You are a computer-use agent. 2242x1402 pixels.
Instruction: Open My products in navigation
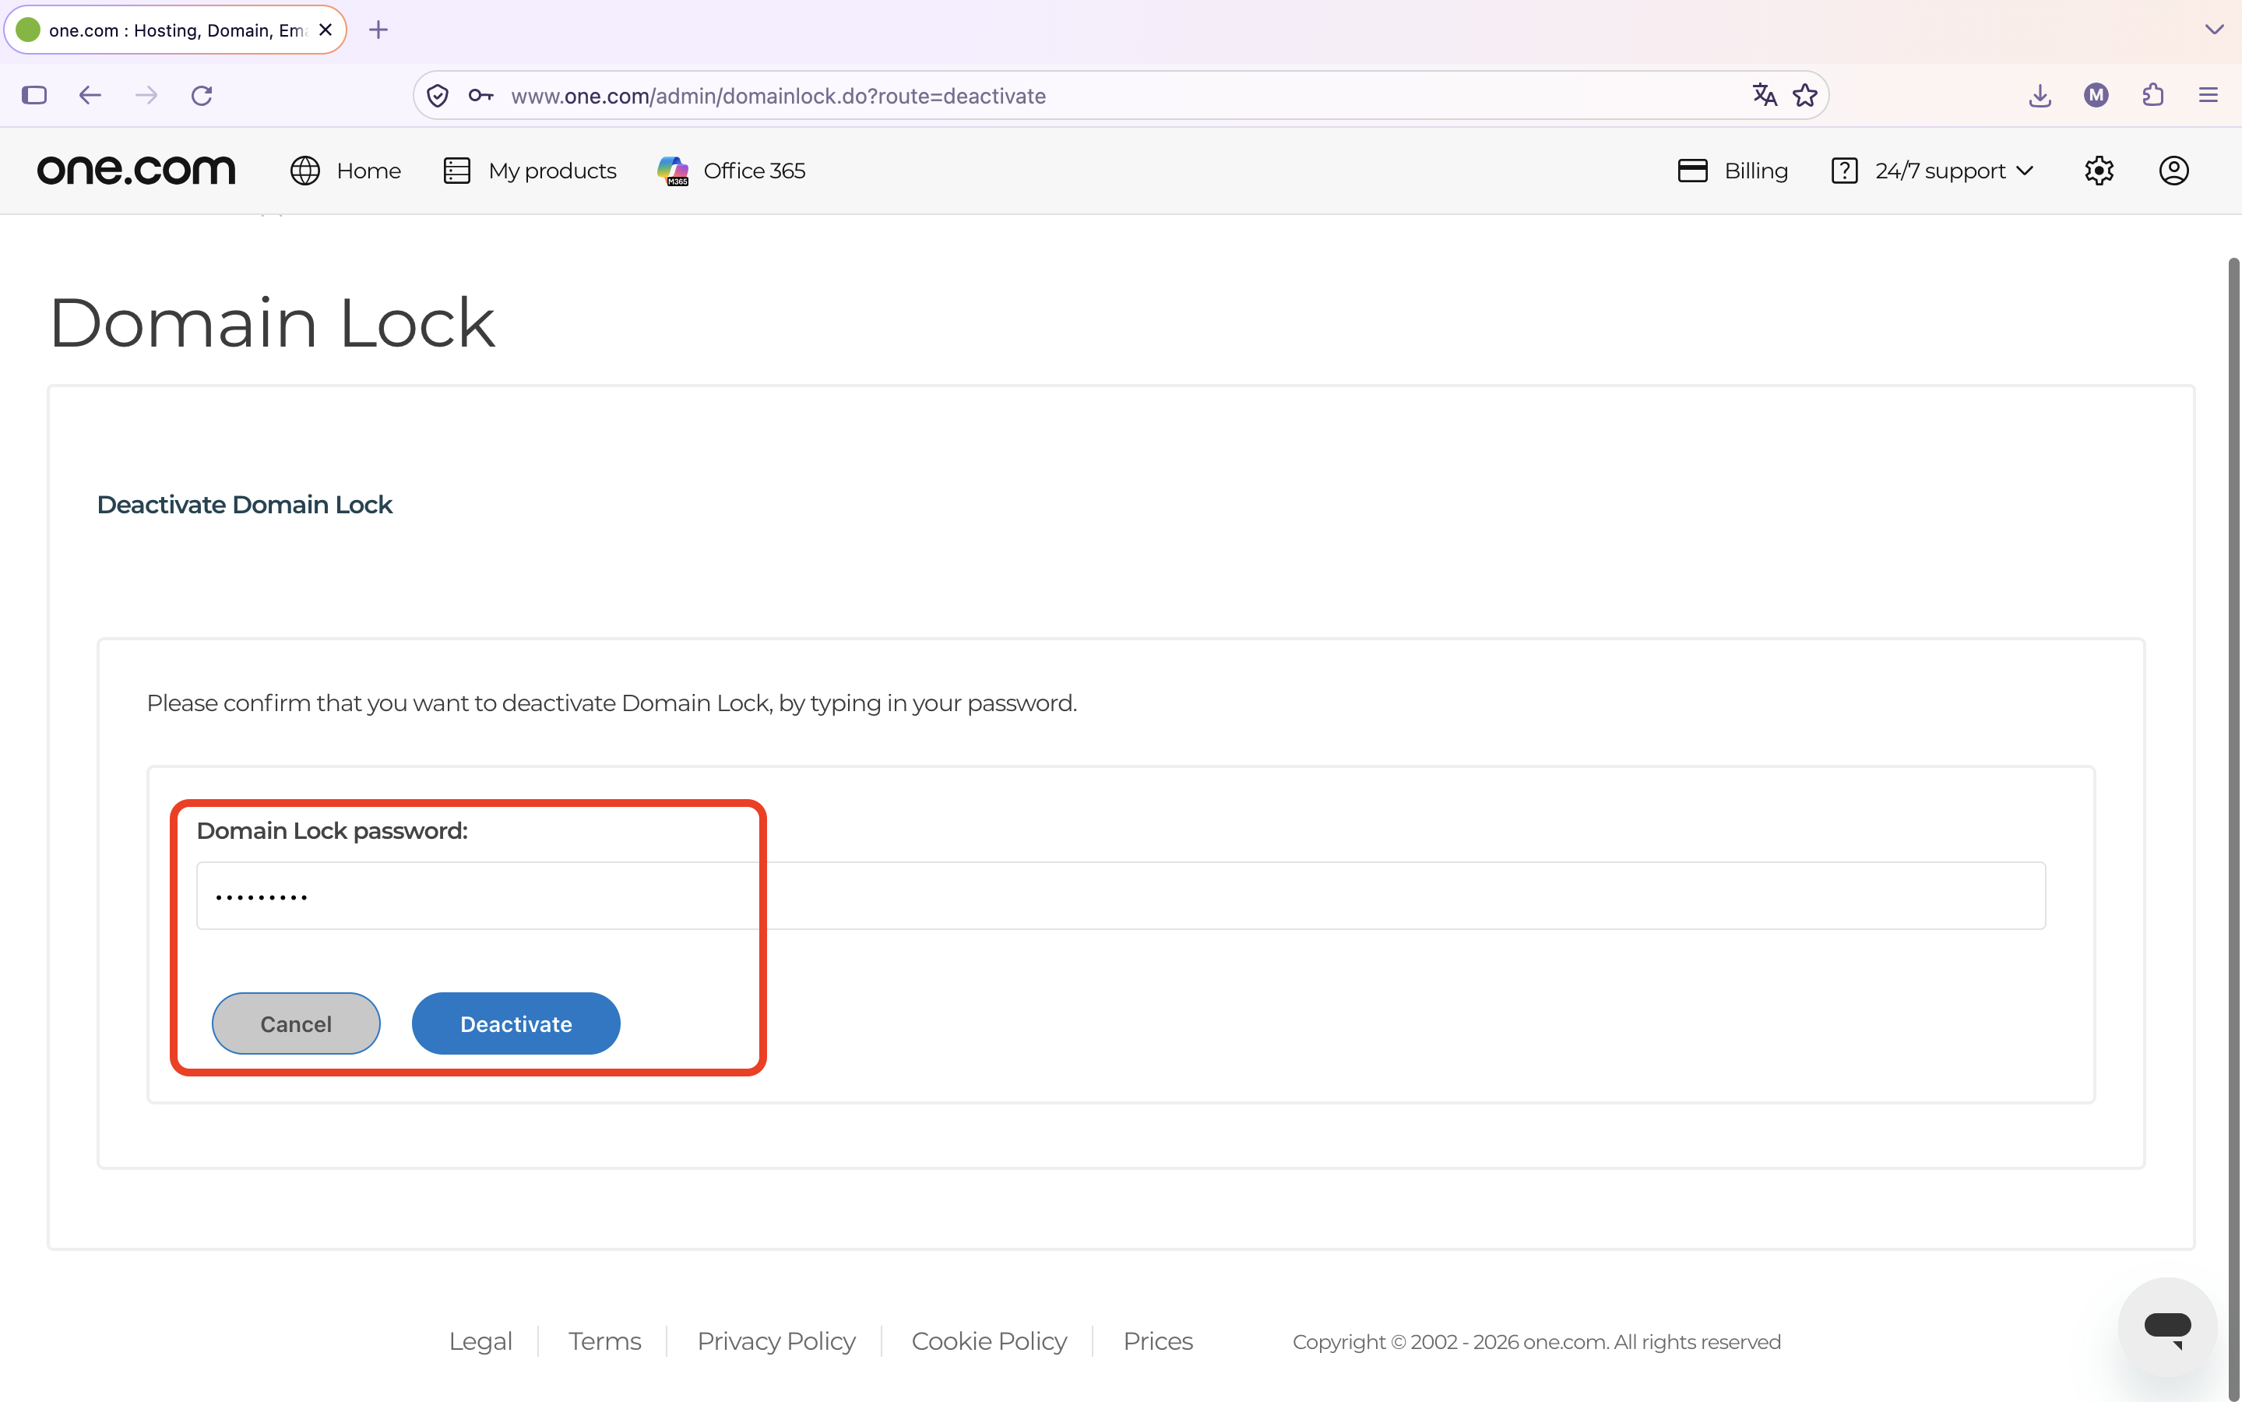(530, 171)
